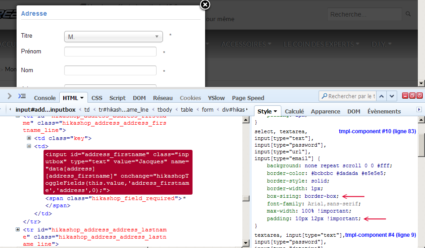The height and width of the screenshot is (248, 425).
Task: Switch to the Cookies tab
Action: pos(191,98)
